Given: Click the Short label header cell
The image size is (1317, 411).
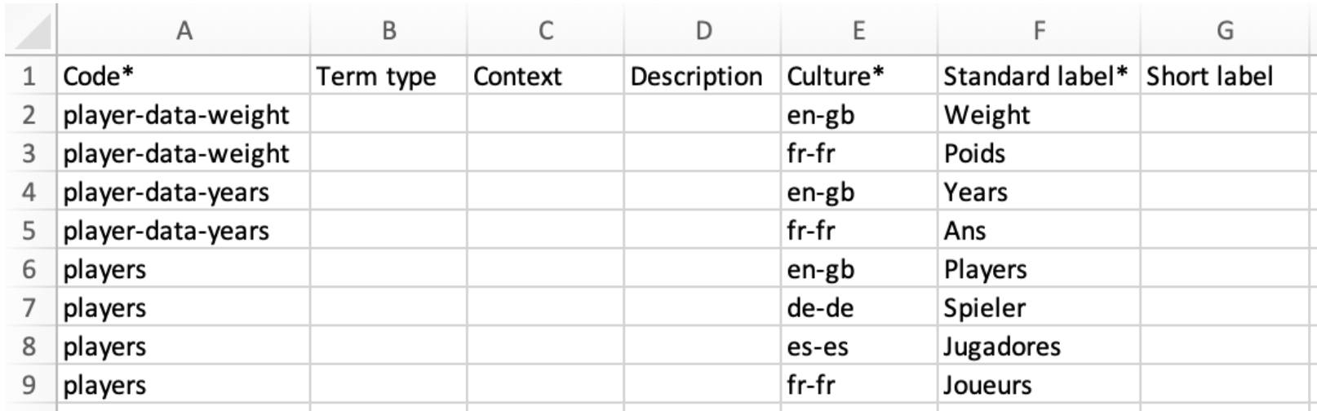Looking at the screenshot, I should pyautogui.click(x=1225, y=76).
